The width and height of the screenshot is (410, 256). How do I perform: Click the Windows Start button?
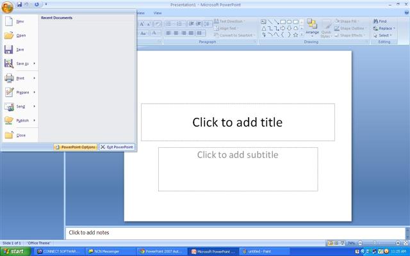pyautogui.click(x=15, y=252)
